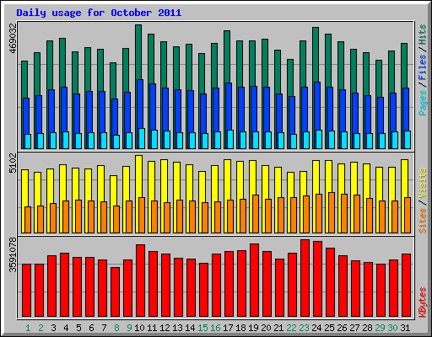This screenshot has height=337, width=432.
Task: Click day label 3 on the x-axis
Action: 53,328
